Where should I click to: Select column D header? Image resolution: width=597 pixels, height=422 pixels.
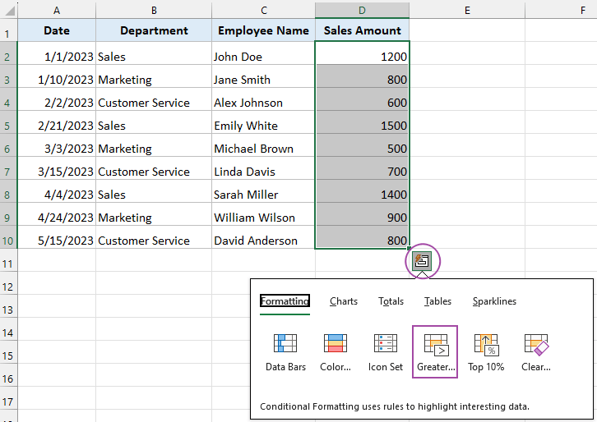tap(362, 9)
